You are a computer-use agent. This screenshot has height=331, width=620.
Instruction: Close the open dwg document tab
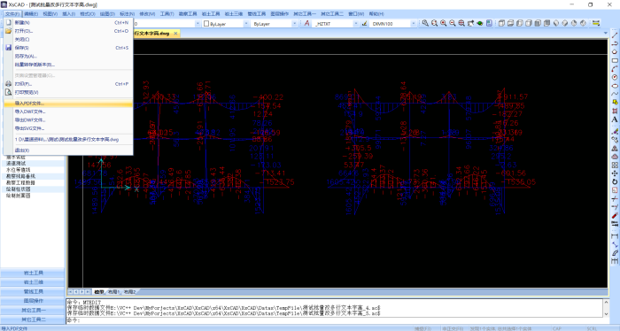click(176, 34)
